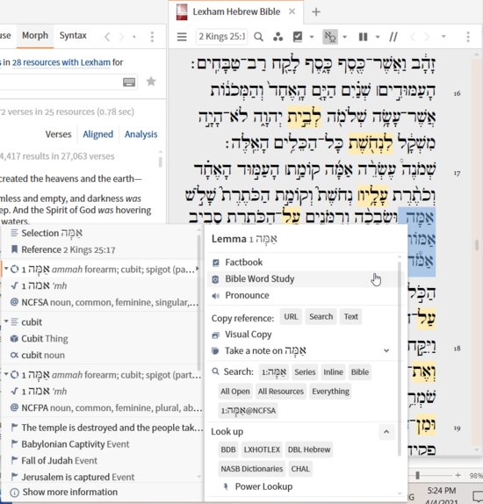The height and width of the screenshot is (504, 483).
Task: Click the 1:אַמָּה@NCFSA search chip
Action: coord(248,411)
